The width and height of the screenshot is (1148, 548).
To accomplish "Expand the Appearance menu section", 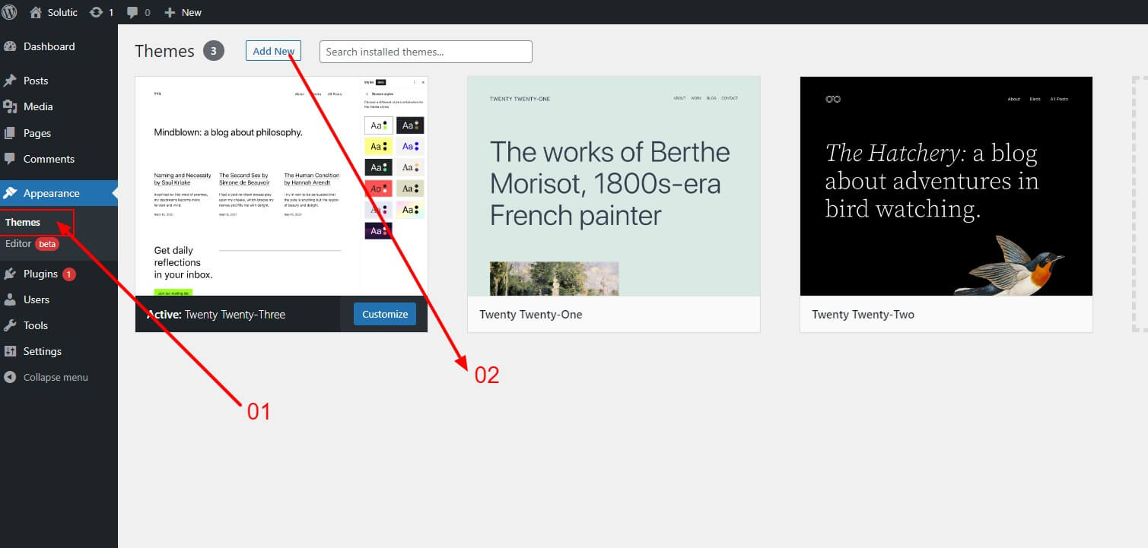I will 51,193.
